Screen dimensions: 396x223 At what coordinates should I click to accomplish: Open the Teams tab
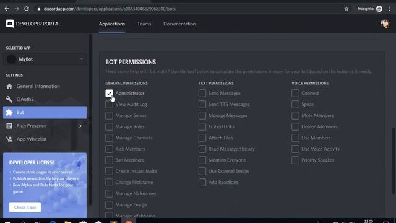(x=144, y=24)
